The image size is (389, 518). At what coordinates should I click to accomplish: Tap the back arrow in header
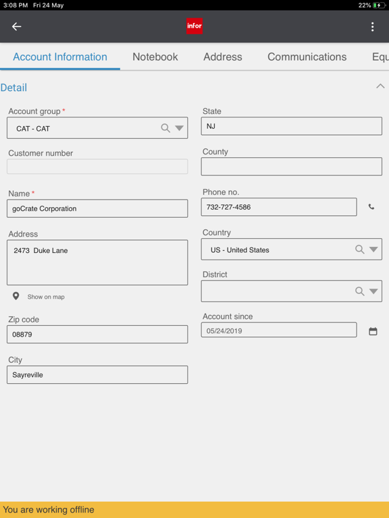click(x=16, y=26)
